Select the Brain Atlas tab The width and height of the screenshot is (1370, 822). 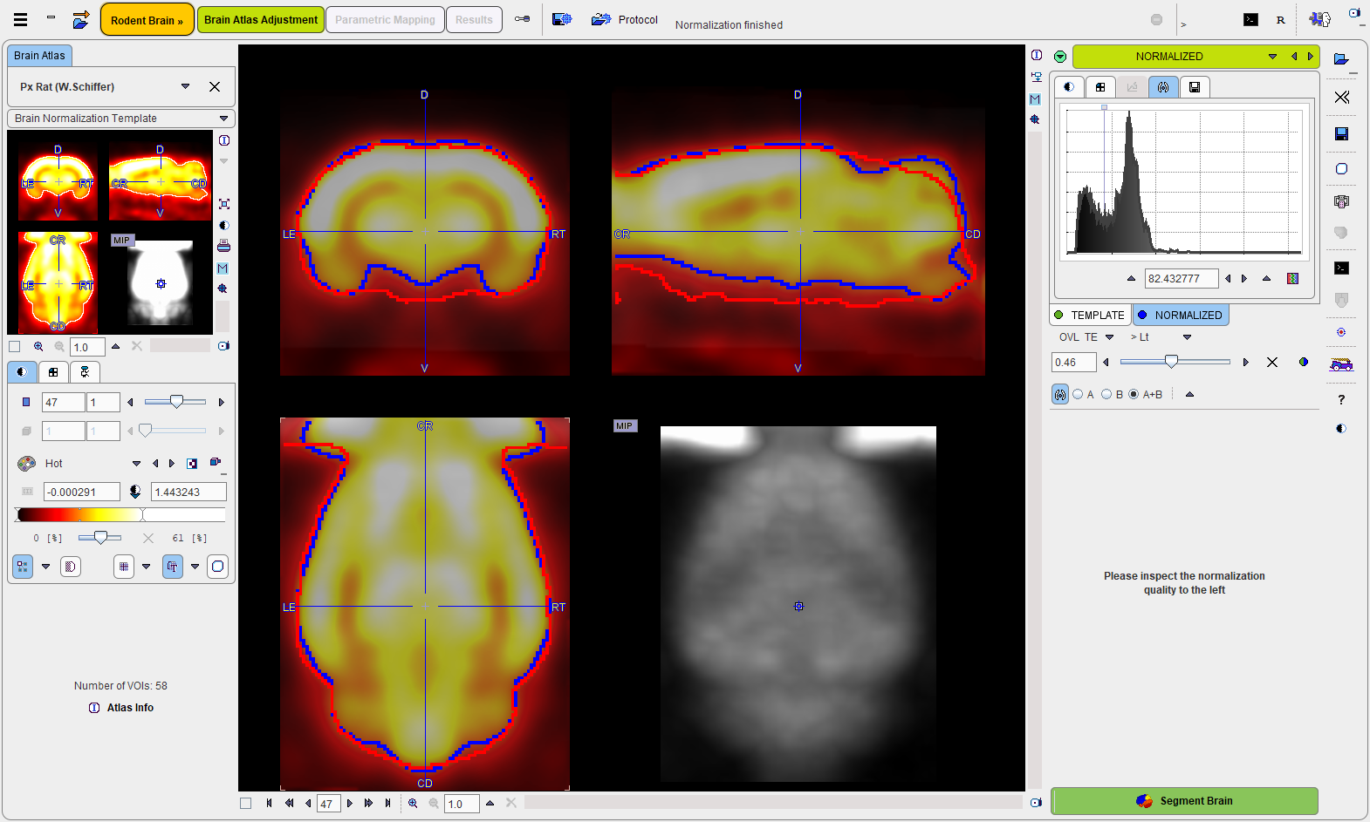pos(39,55)
